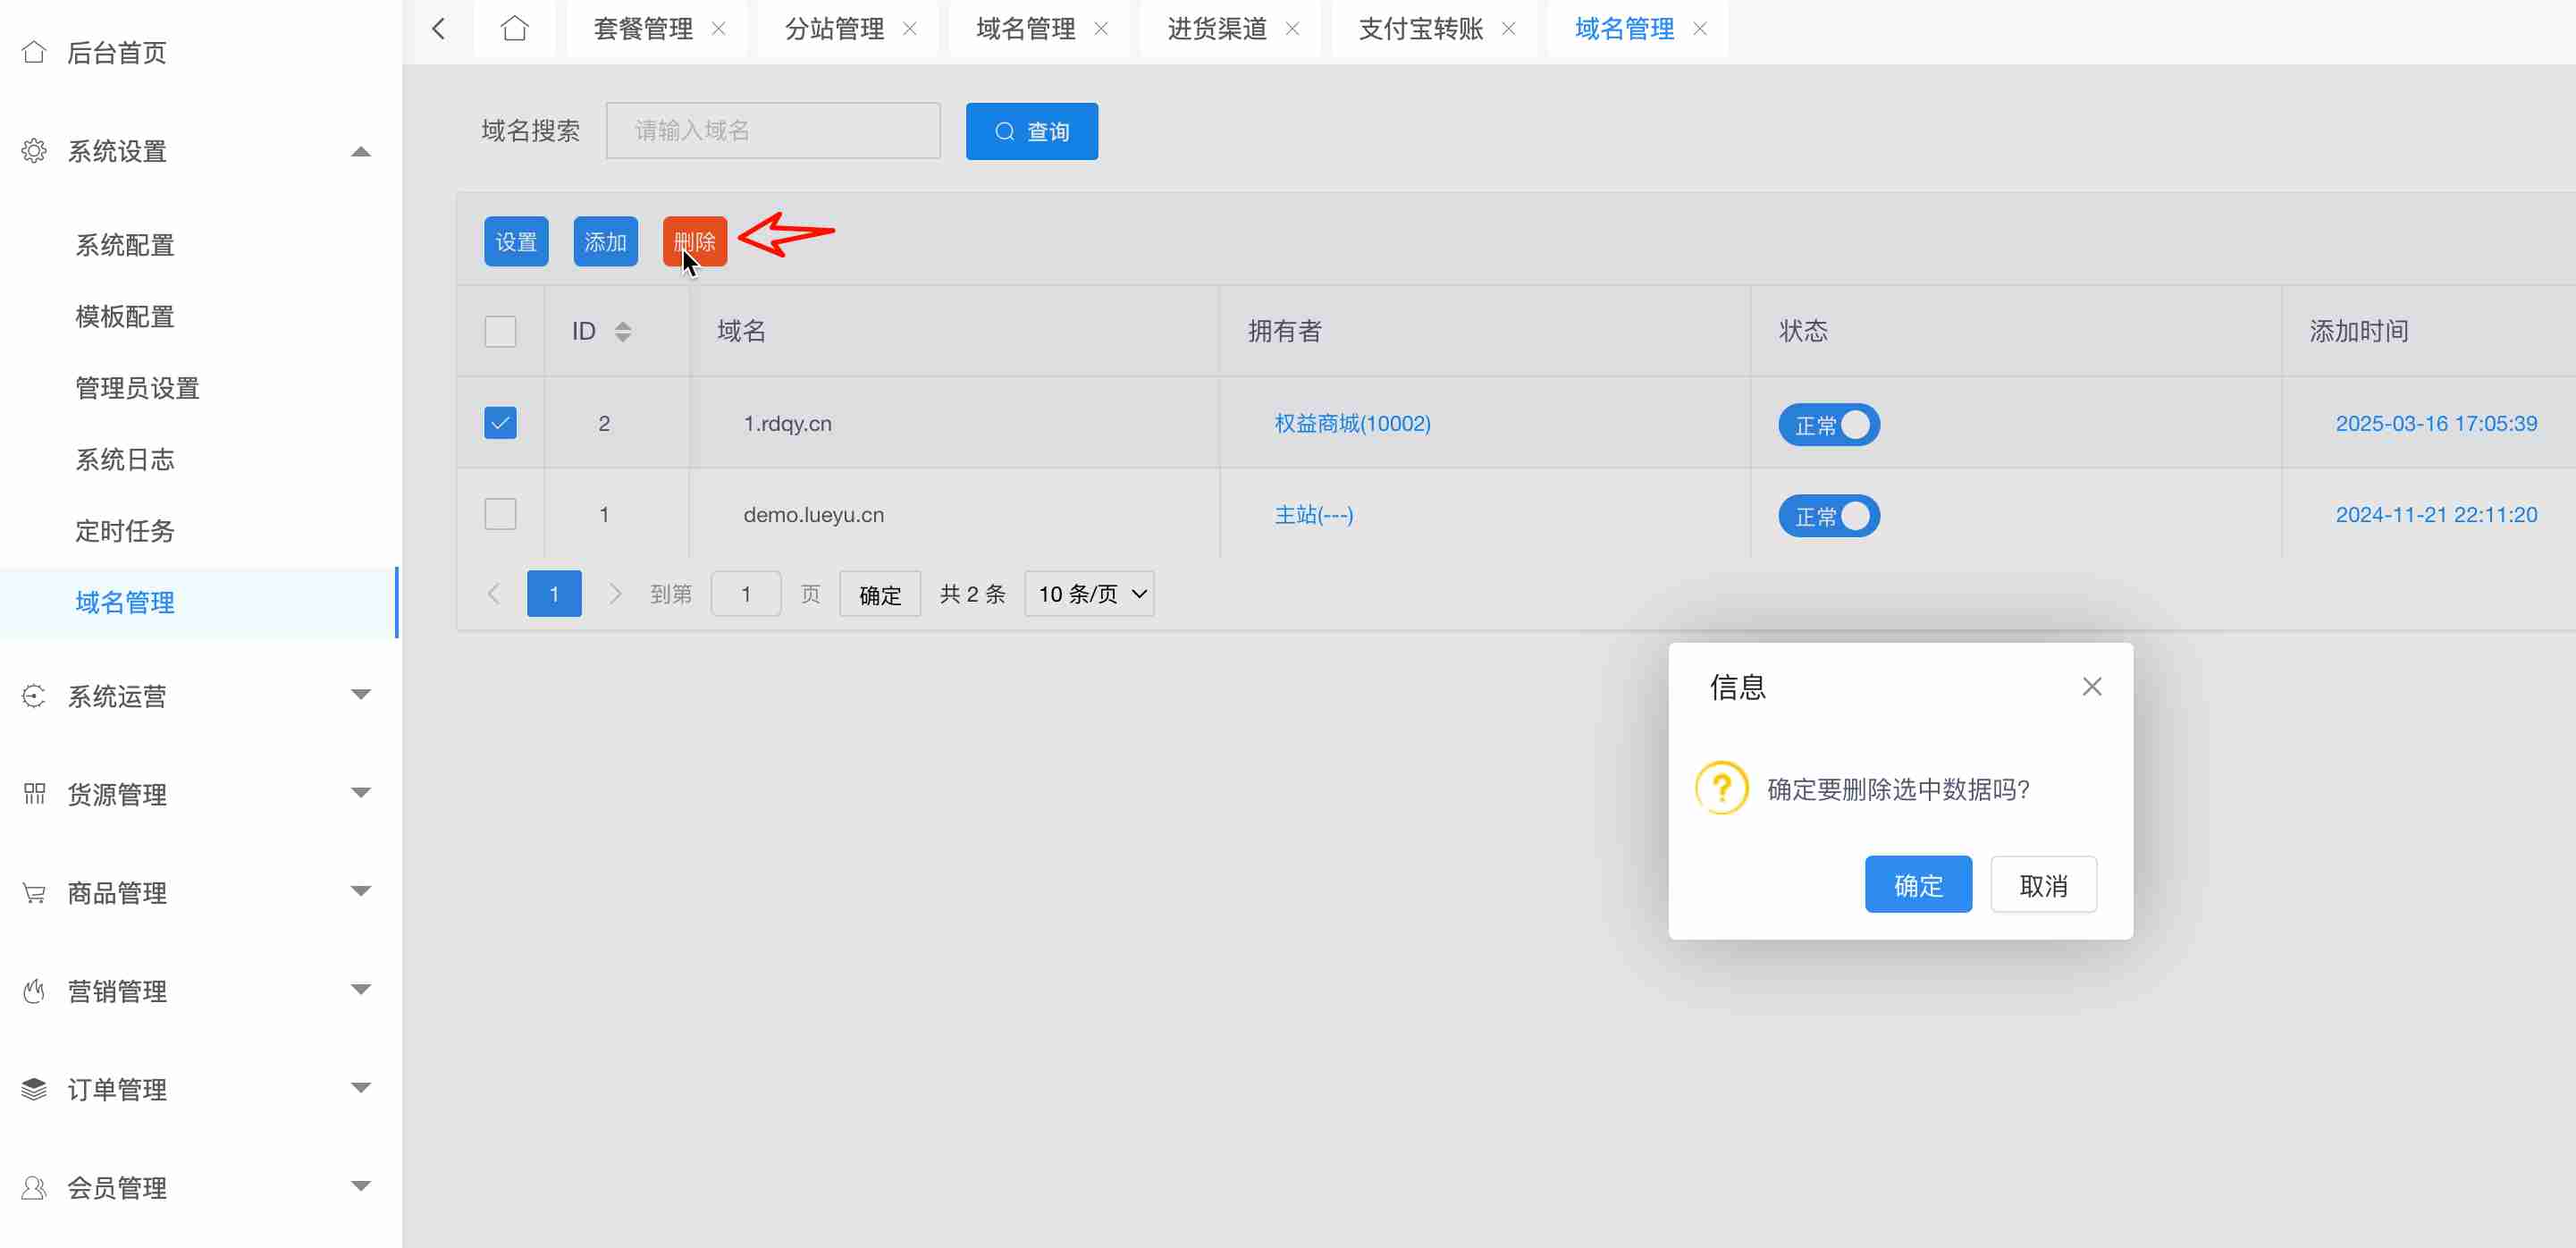Click the 系统设置 gear icon
2576x1248 pixels.
point(34,151)
